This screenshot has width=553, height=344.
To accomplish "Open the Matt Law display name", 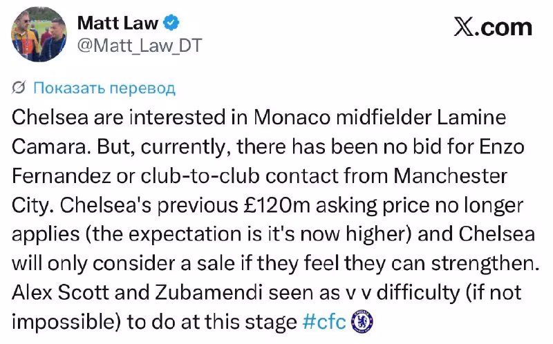I will (x=118, y=23).
